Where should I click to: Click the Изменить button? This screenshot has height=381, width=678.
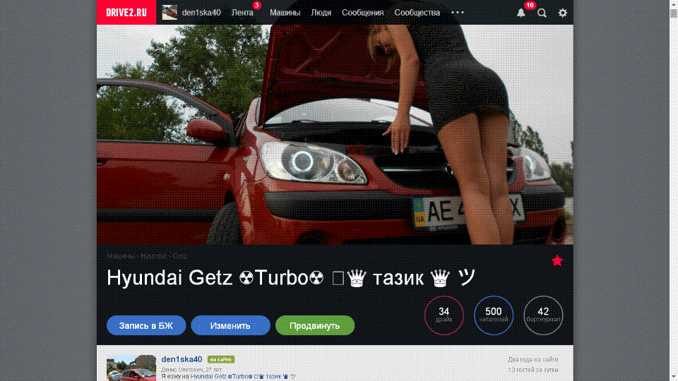point(230,325)
